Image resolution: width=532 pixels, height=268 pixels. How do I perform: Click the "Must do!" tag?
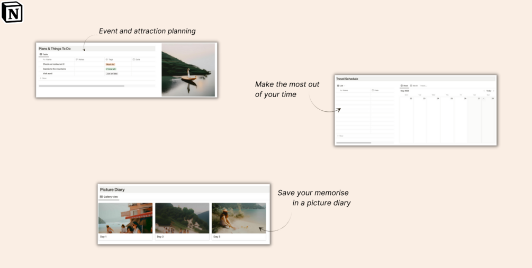point(110,64)
